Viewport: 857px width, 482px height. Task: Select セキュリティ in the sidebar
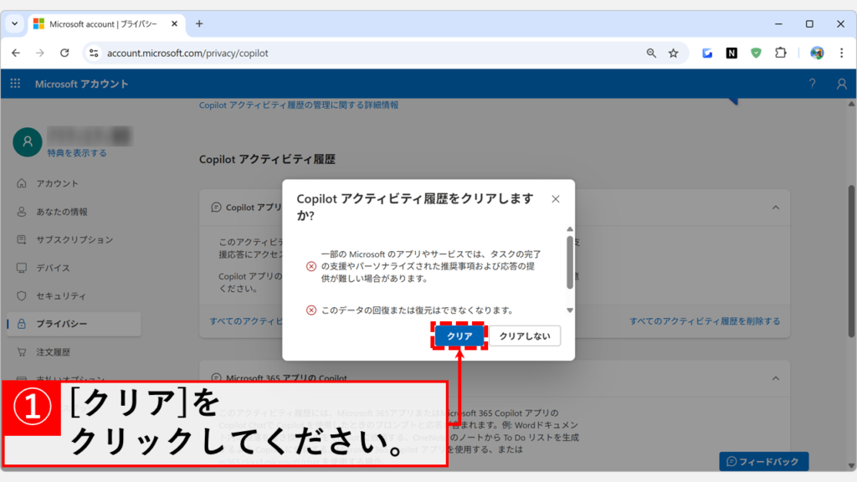(x=60, y=296)
